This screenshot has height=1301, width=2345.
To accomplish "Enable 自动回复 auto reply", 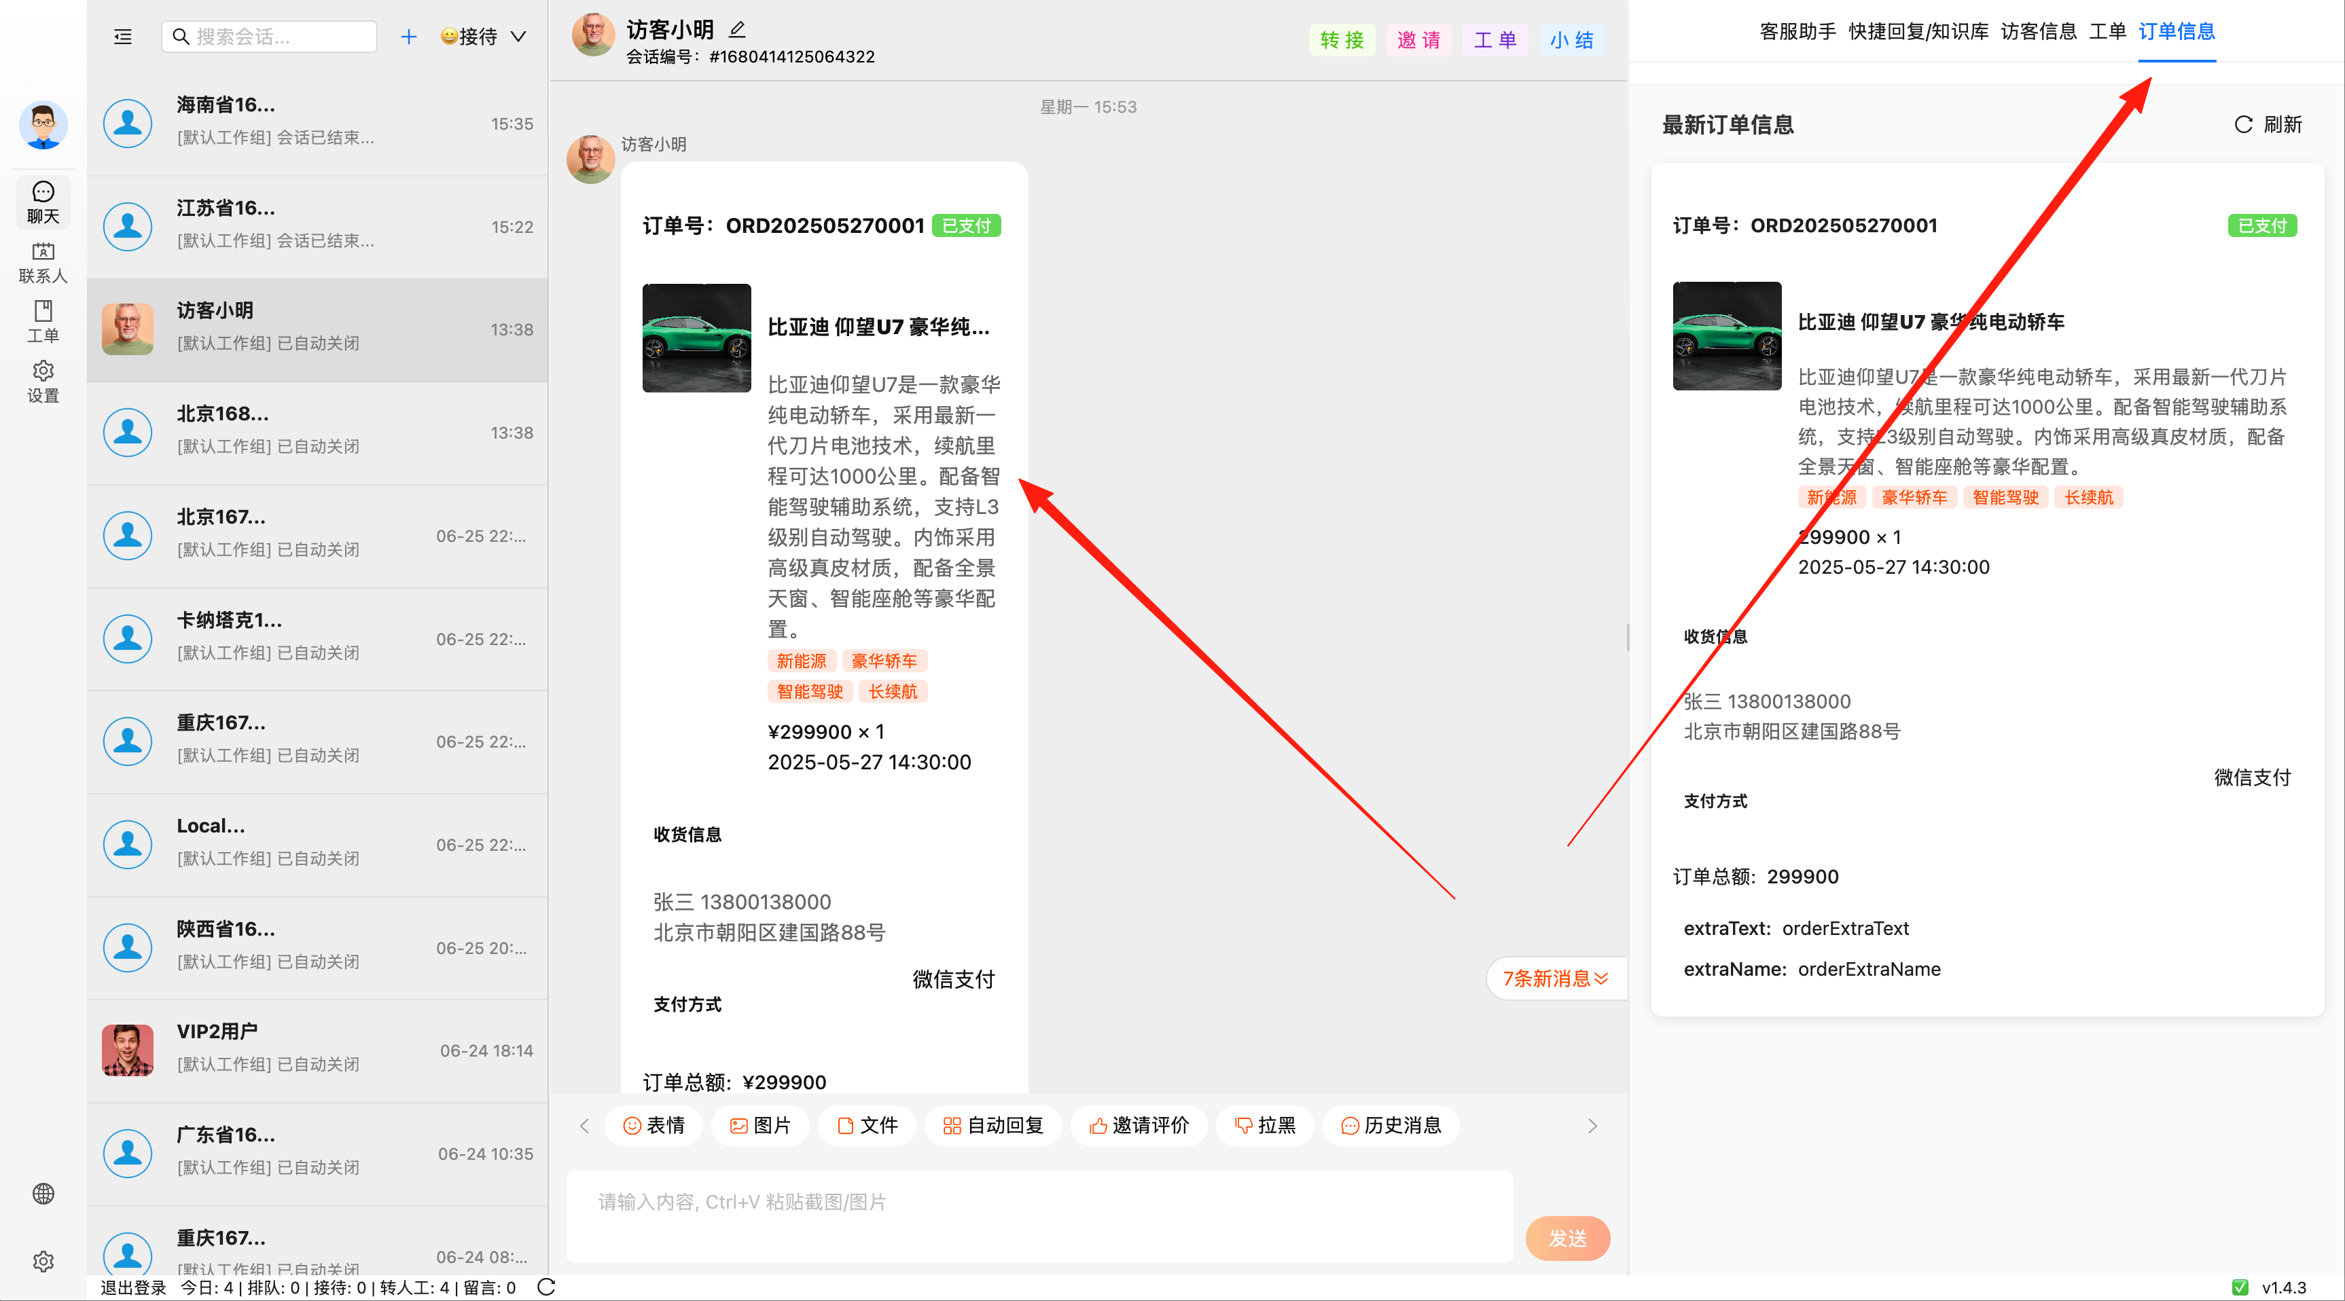I will tap(993, 1125).
